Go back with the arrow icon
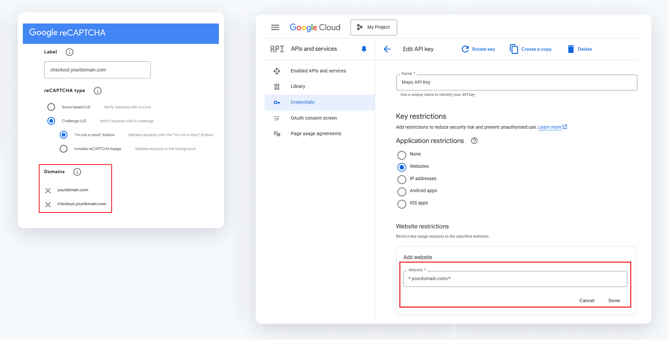Image resolution: width=669 pixels, height=340 pixels. [x=387, y=49]
